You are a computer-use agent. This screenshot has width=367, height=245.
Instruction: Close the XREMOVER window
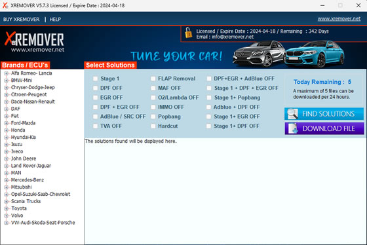coord(358,5)
